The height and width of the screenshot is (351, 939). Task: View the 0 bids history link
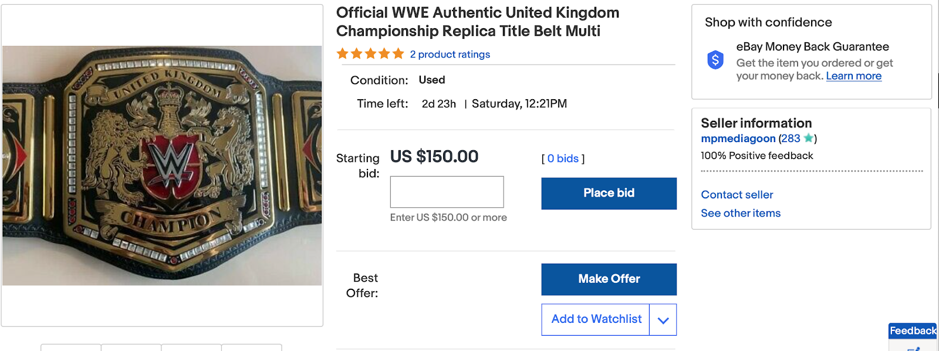click(x=563, y=158)
